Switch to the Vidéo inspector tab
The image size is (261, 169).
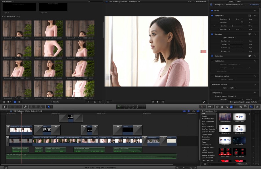[x=231, y=1]
